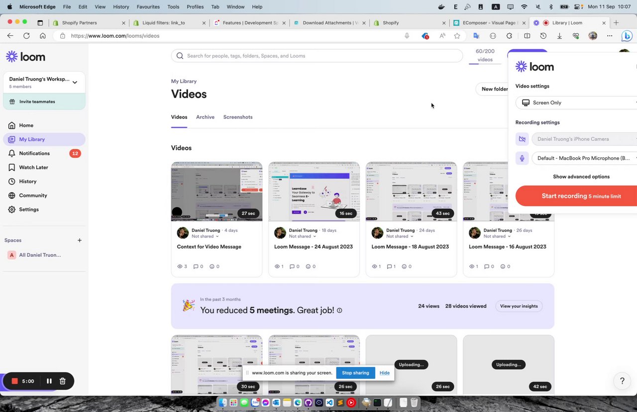This screenshot has height=412, width=637.
Task: Click the info icon beside Great job
Action: point(339,310)
